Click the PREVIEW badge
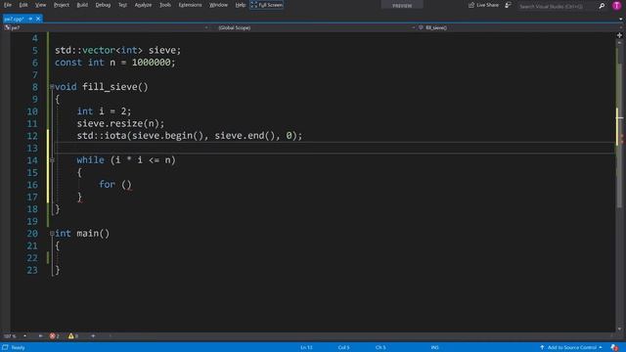626x352 pixels. click(402, 5)
